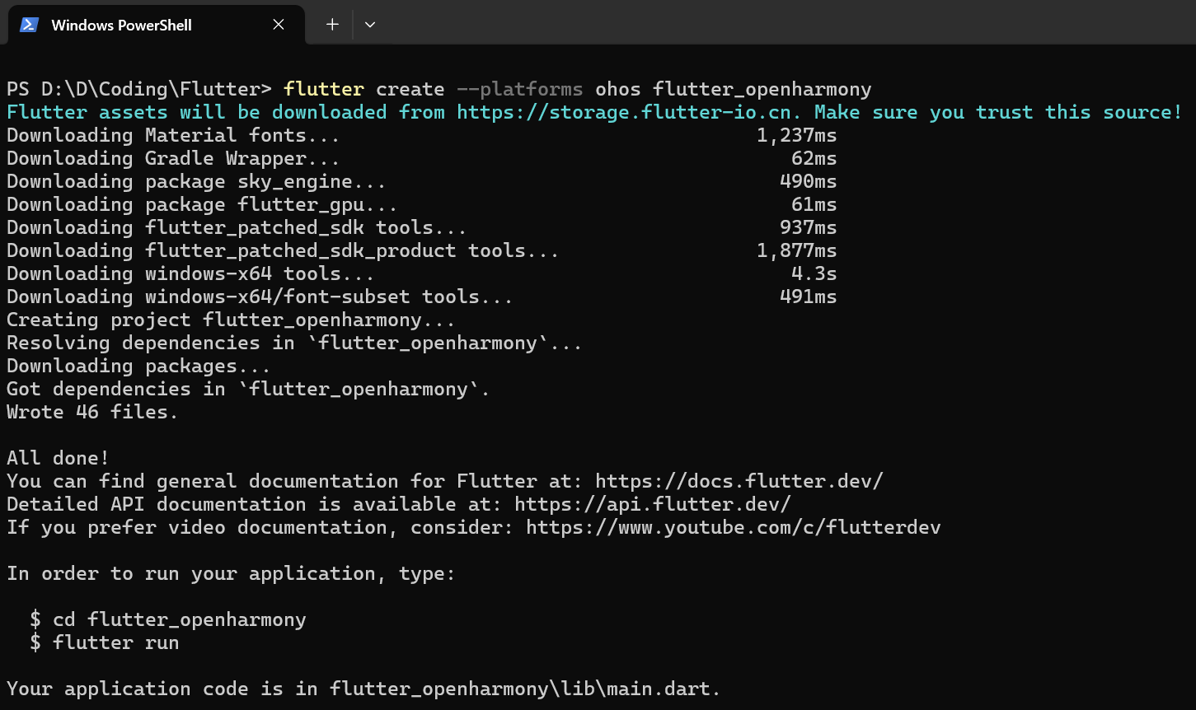Click the '--platforms' flag text

[520, 89]
